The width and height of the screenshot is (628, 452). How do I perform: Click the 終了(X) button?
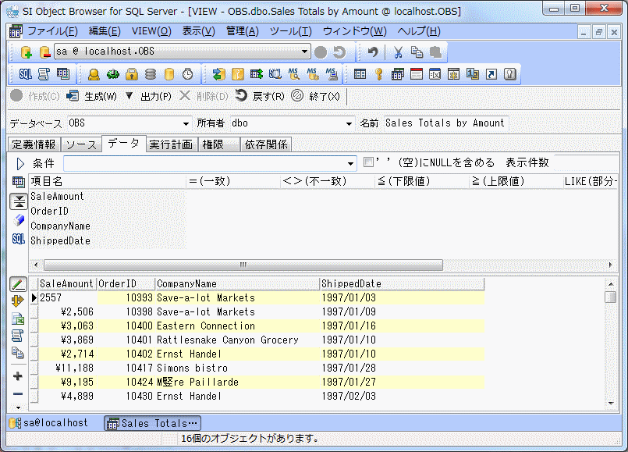coord(316,96)
